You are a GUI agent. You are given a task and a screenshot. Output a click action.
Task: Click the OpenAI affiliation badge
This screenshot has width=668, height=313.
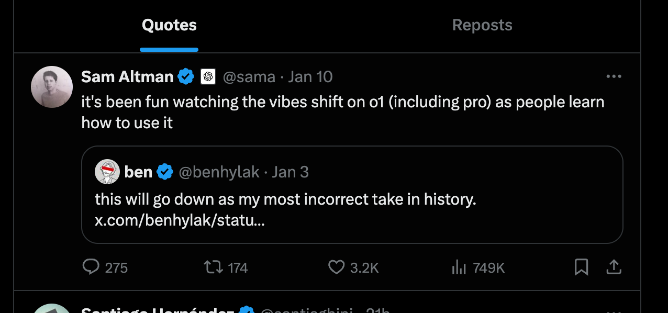tap(208, 77)
